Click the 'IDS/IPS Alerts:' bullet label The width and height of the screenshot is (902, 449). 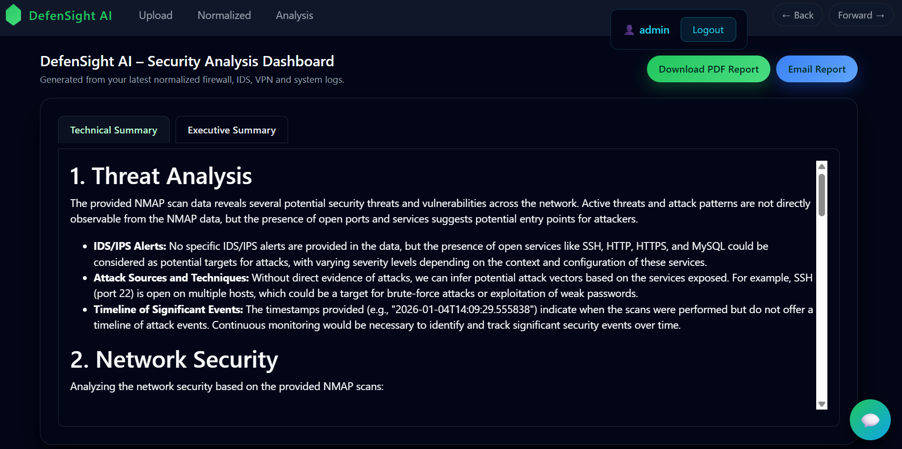click(x=130, y=246)
